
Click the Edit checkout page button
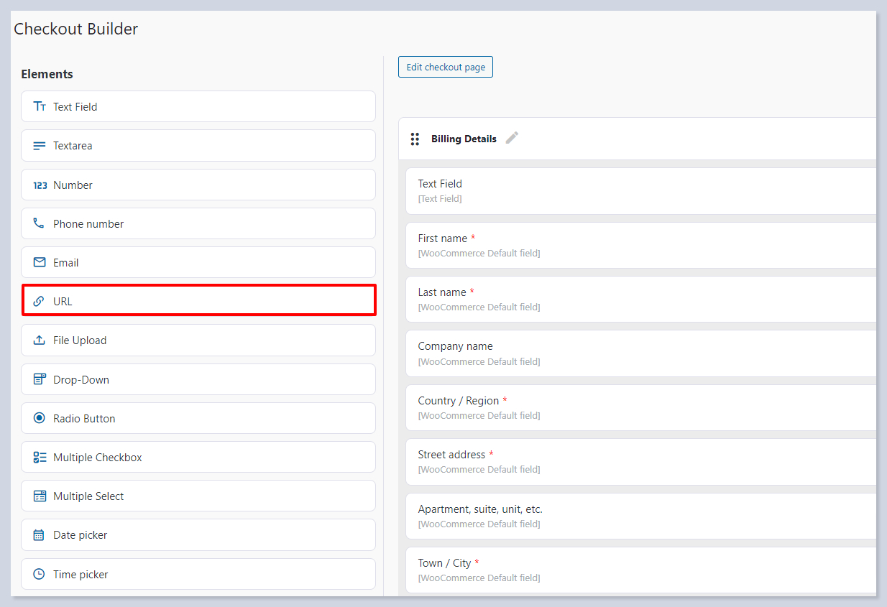(x=446, y=67)
